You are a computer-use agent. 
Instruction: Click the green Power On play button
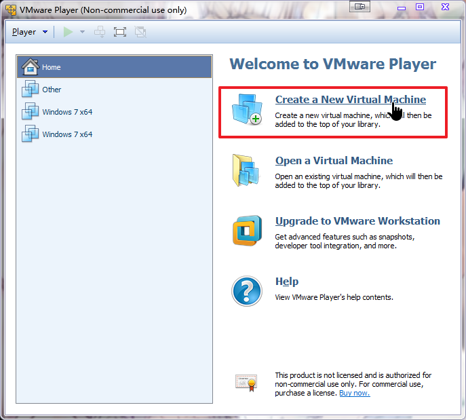click(68, 32)
